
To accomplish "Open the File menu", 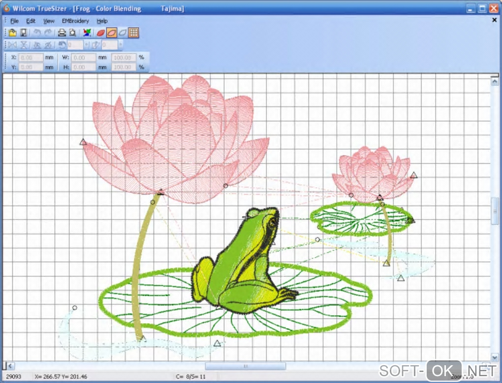I will pos(14,21).
